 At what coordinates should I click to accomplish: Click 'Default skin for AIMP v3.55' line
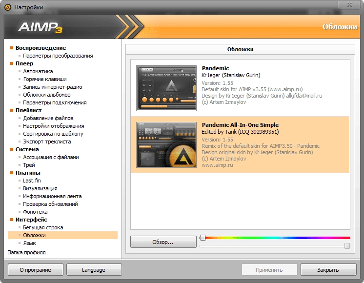click(x=252, y=89)
